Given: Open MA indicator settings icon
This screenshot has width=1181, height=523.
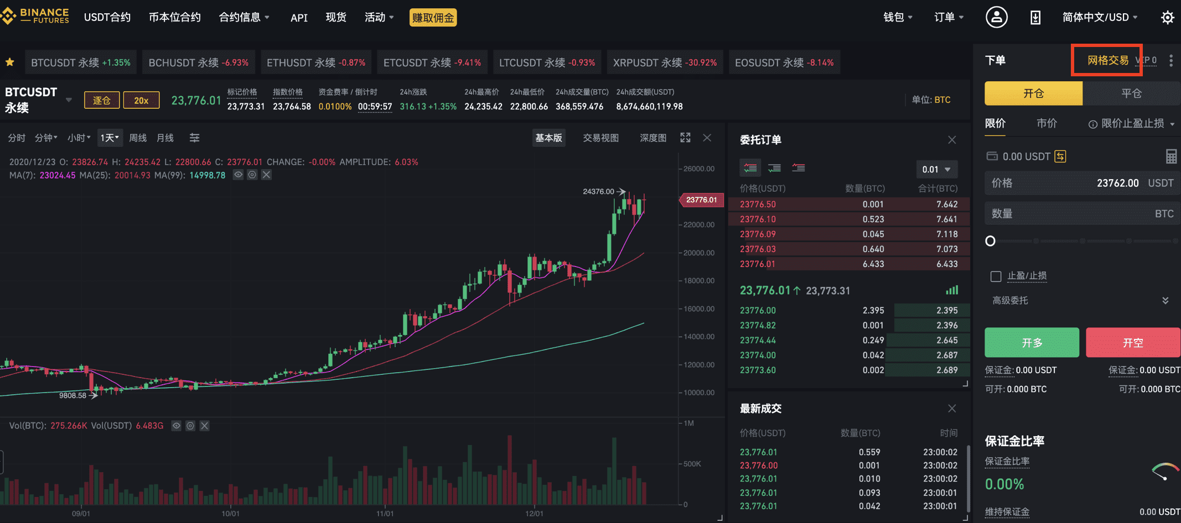Looking at the screenshot, I should pos(252,175).
